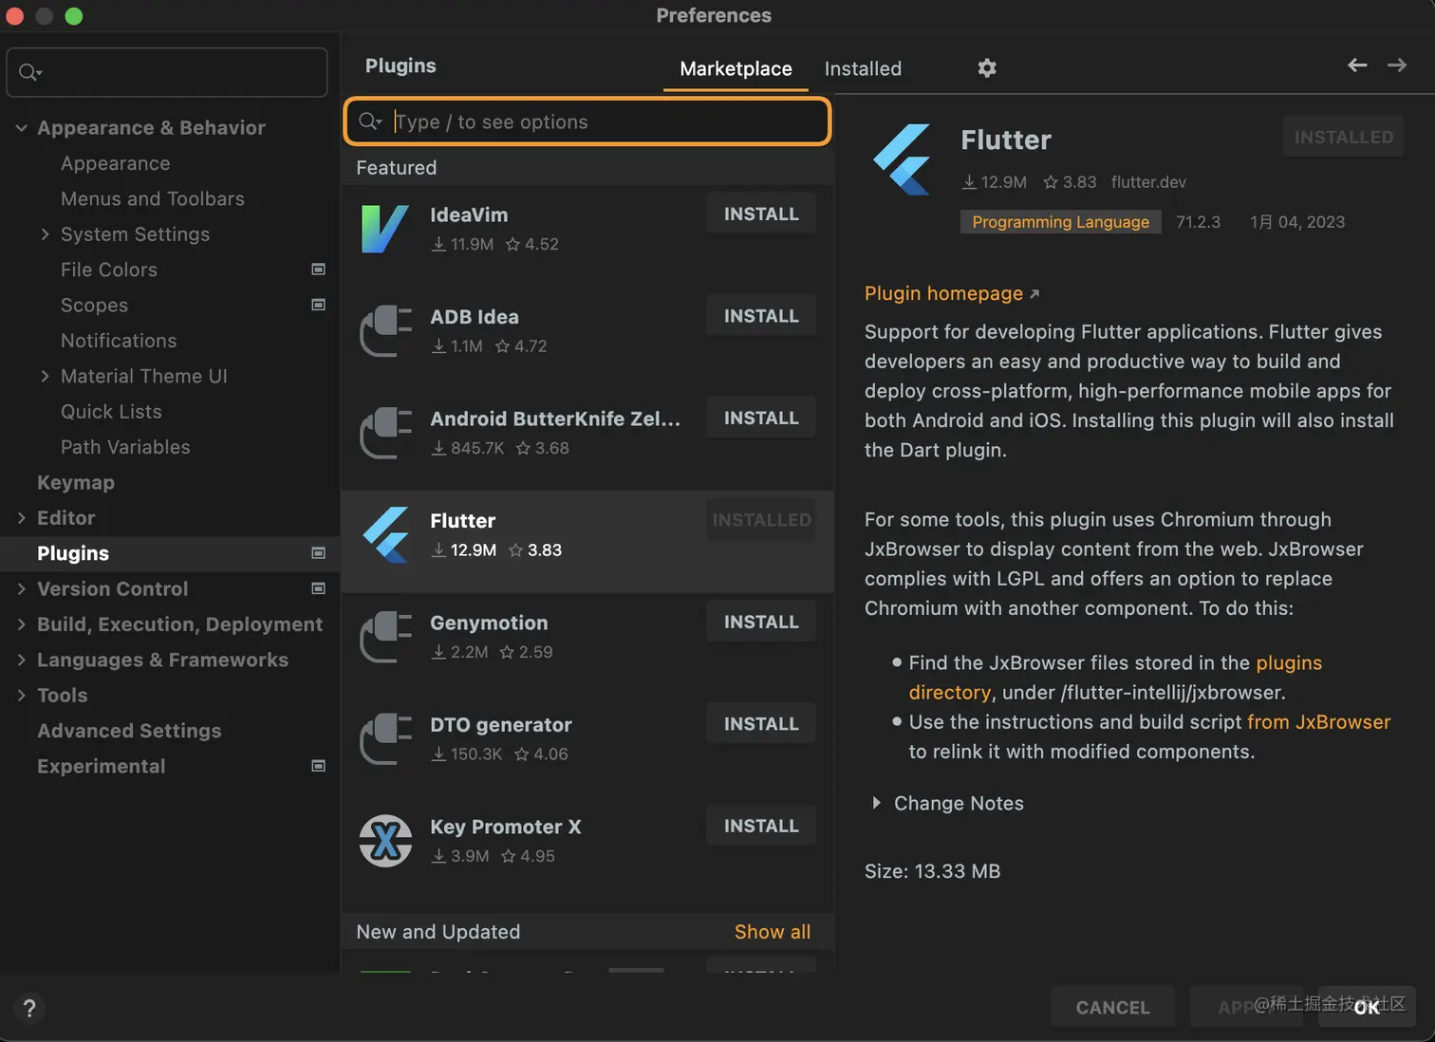Click Show all for New and Updated

point(773,932)
